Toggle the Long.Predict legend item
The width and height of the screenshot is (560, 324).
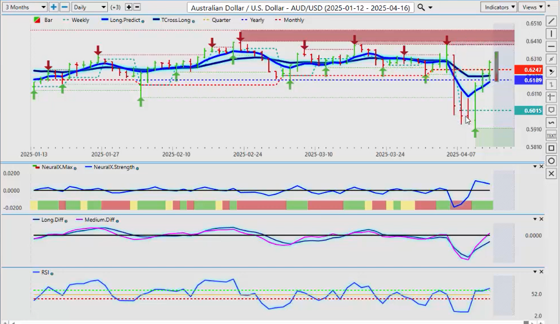coord(122,20)
